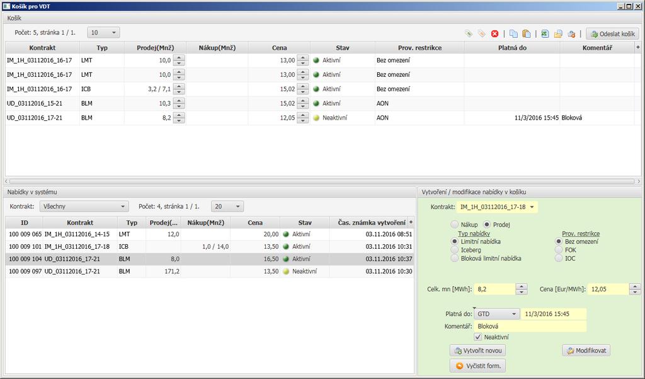This screenshot has width=645, height=379.
Task: Click the orange tag icon in basket toolbar
Action: click(x=482, y=34)
